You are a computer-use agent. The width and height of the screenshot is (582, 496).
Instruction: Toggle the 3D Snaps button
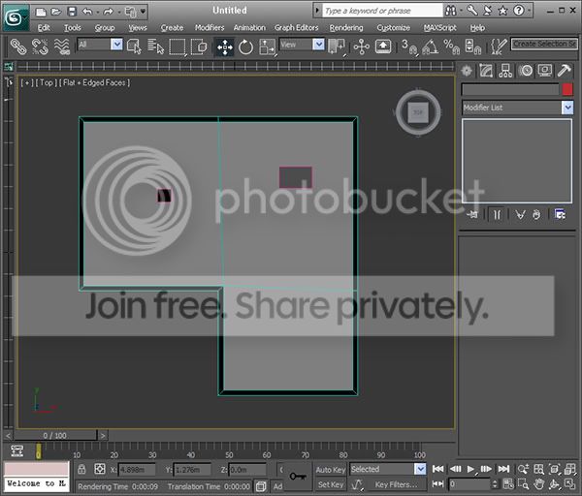pos(409,47)
